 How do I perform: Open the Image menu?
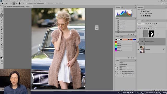[x=10, y=1]
